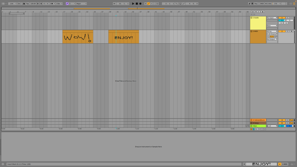Set 2 MIDI monitor to Off
This screenshot has height=167, width=297.
[x=276, y=37]
